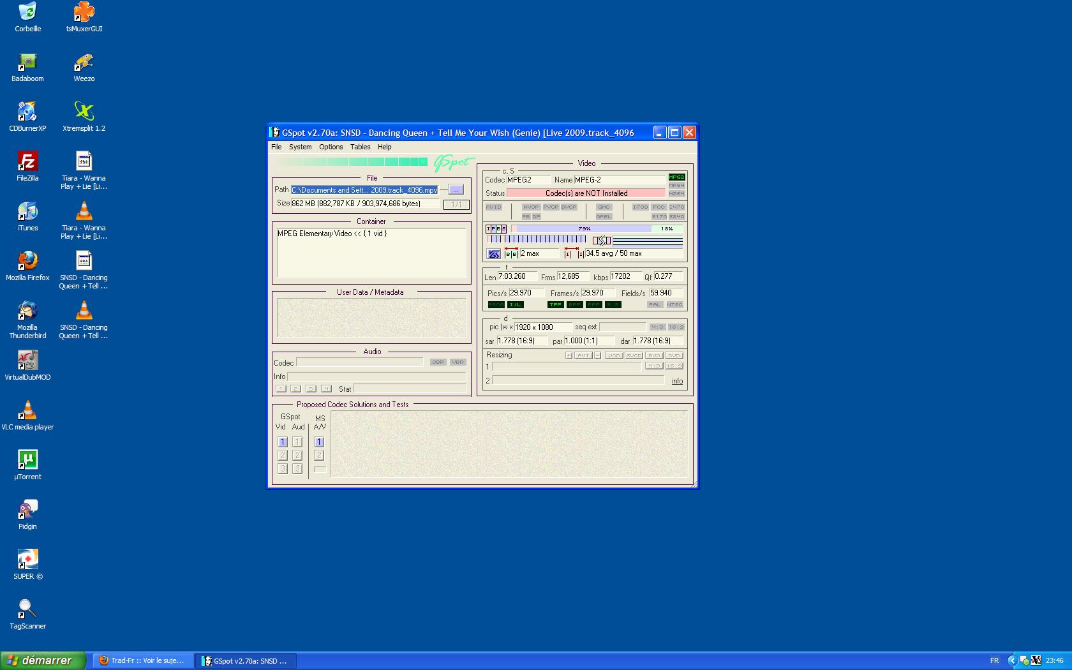The width and height of the screenshot is (1072, 670).
Task: Click the DVD resizing preset button
Action: [x=654, y=355]
